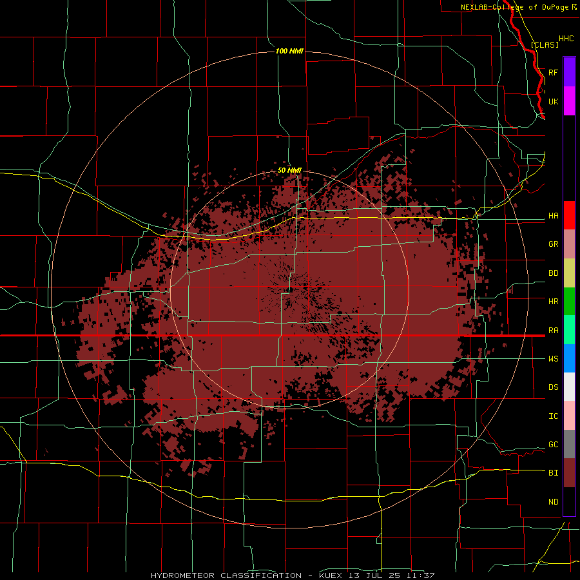Click the brown BI legend color swatch
The image size is (580, 580).
(569, 473)
